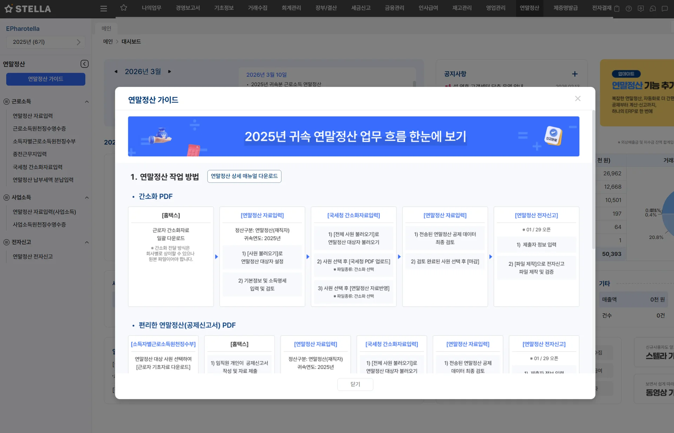This screenshot has height=433, width=674.
Task: Collapse the 사업소득 section chevron
Action: 87,198
